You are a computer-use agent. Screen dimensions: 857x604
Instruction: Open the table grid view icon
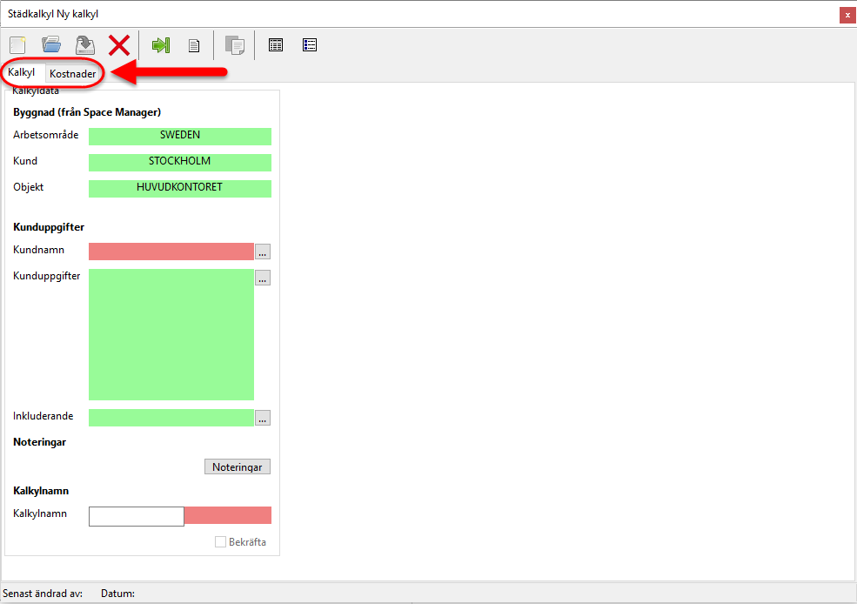coord(276,45)
